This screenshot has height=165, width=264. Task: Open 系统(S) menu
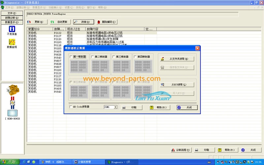point(80,7)
